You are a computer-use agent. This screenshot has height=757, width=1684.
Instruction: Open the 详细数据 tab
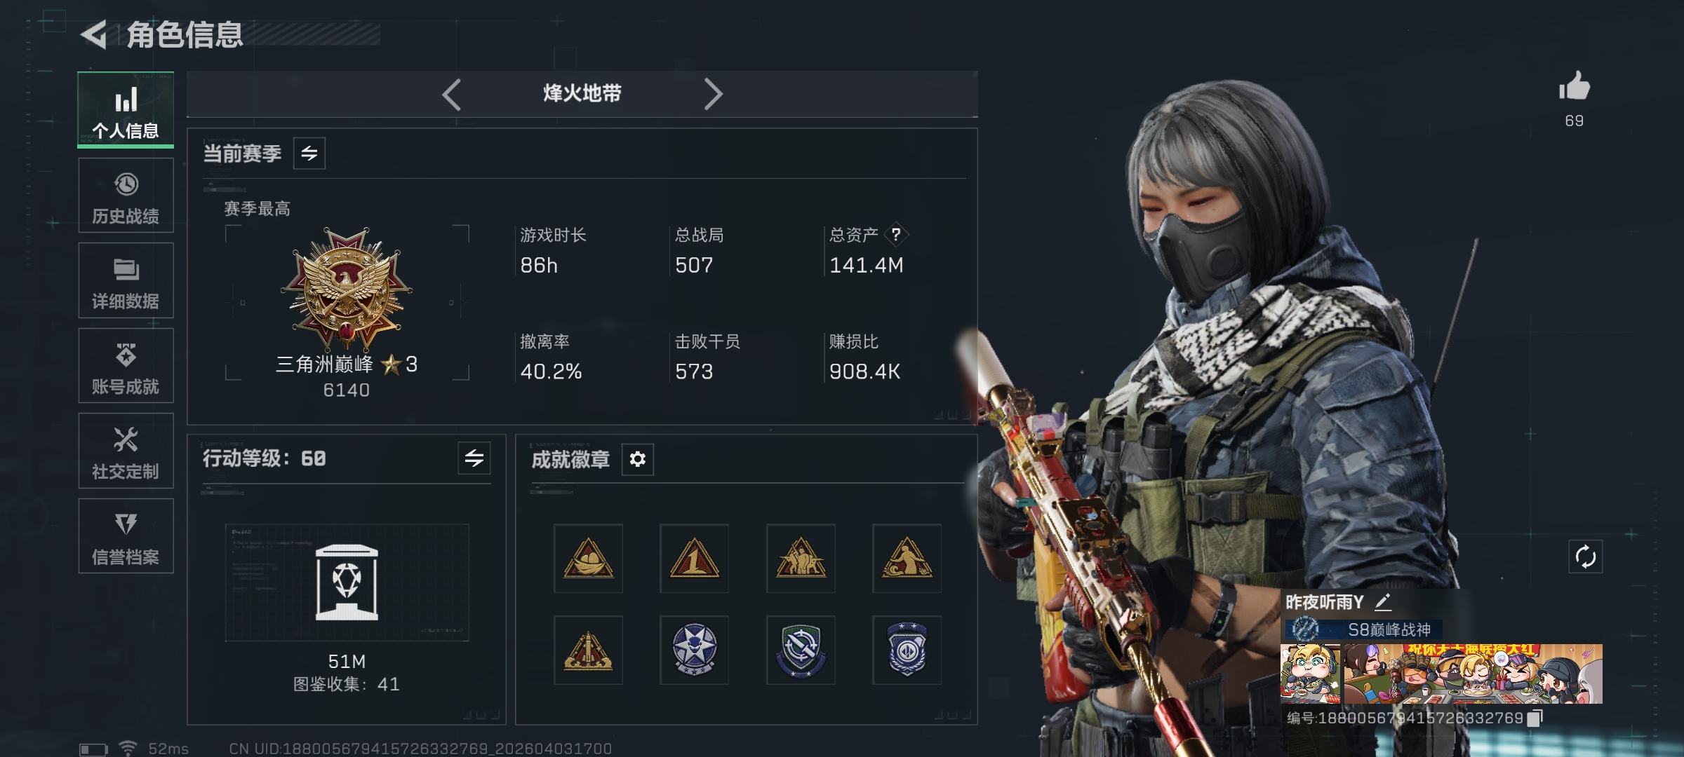coord(126,280)
